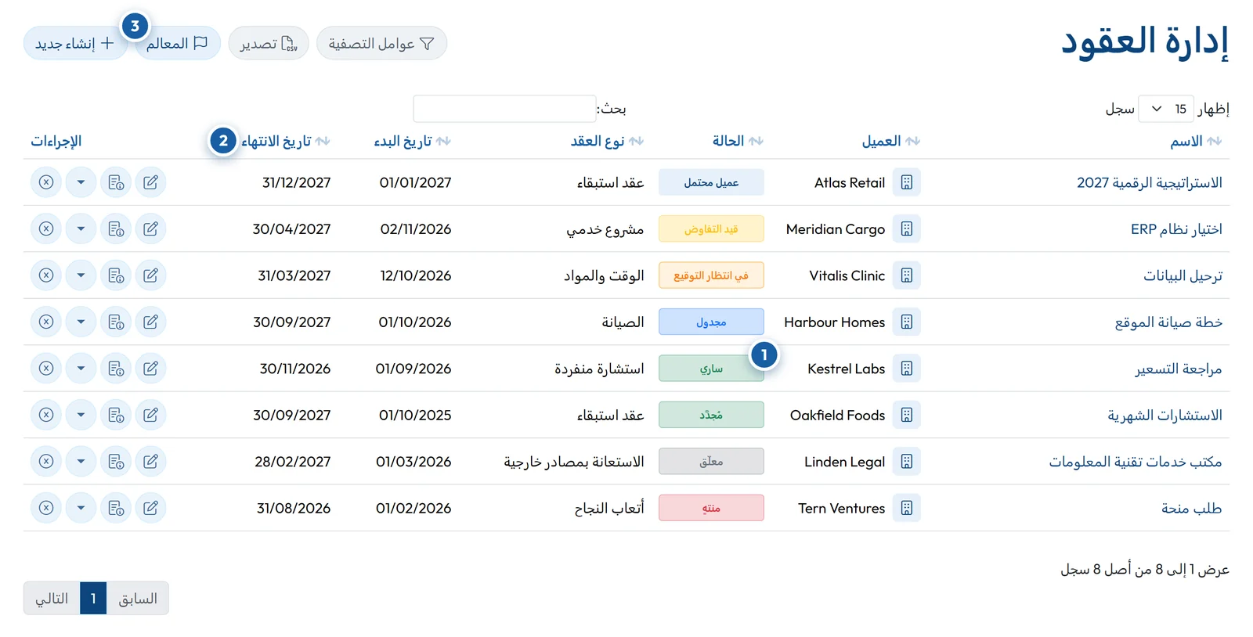This screenshot has height=637, width=1253.
Task: Sort table by الحالة column
Action: coord(738,141)
